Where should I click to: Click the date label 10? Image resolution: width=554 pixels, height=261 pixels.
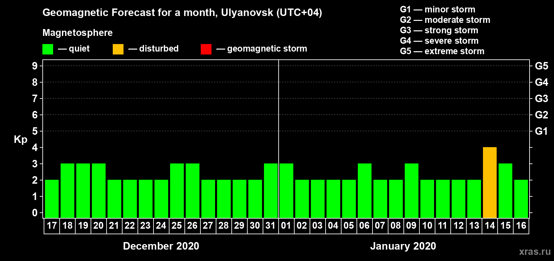tap(427, 226)
